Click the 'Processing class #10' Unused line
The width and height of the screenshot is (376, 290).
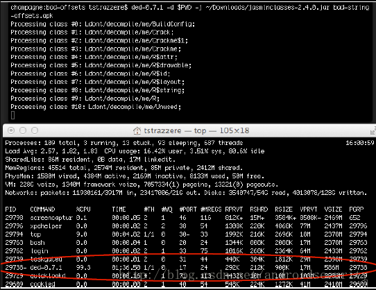click(96, 107)
